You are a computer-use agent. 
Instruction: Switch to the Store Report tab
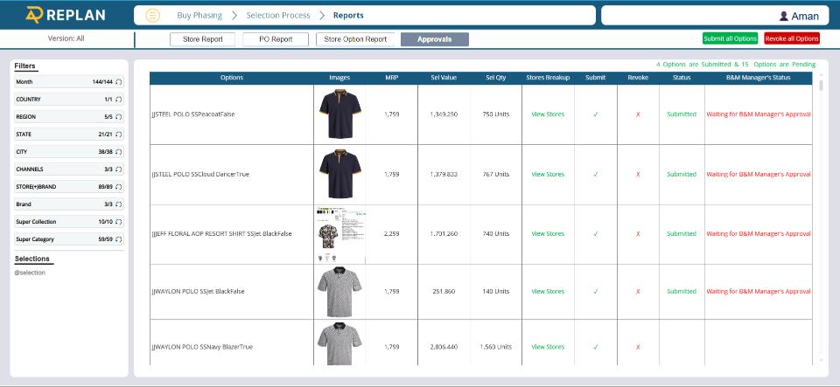pyautogui.click(x=202, y=39)
